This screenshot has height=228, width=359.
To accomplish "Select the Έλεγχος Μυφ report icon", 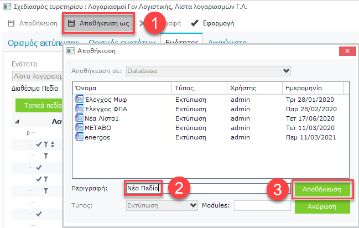I will [78, 99].
